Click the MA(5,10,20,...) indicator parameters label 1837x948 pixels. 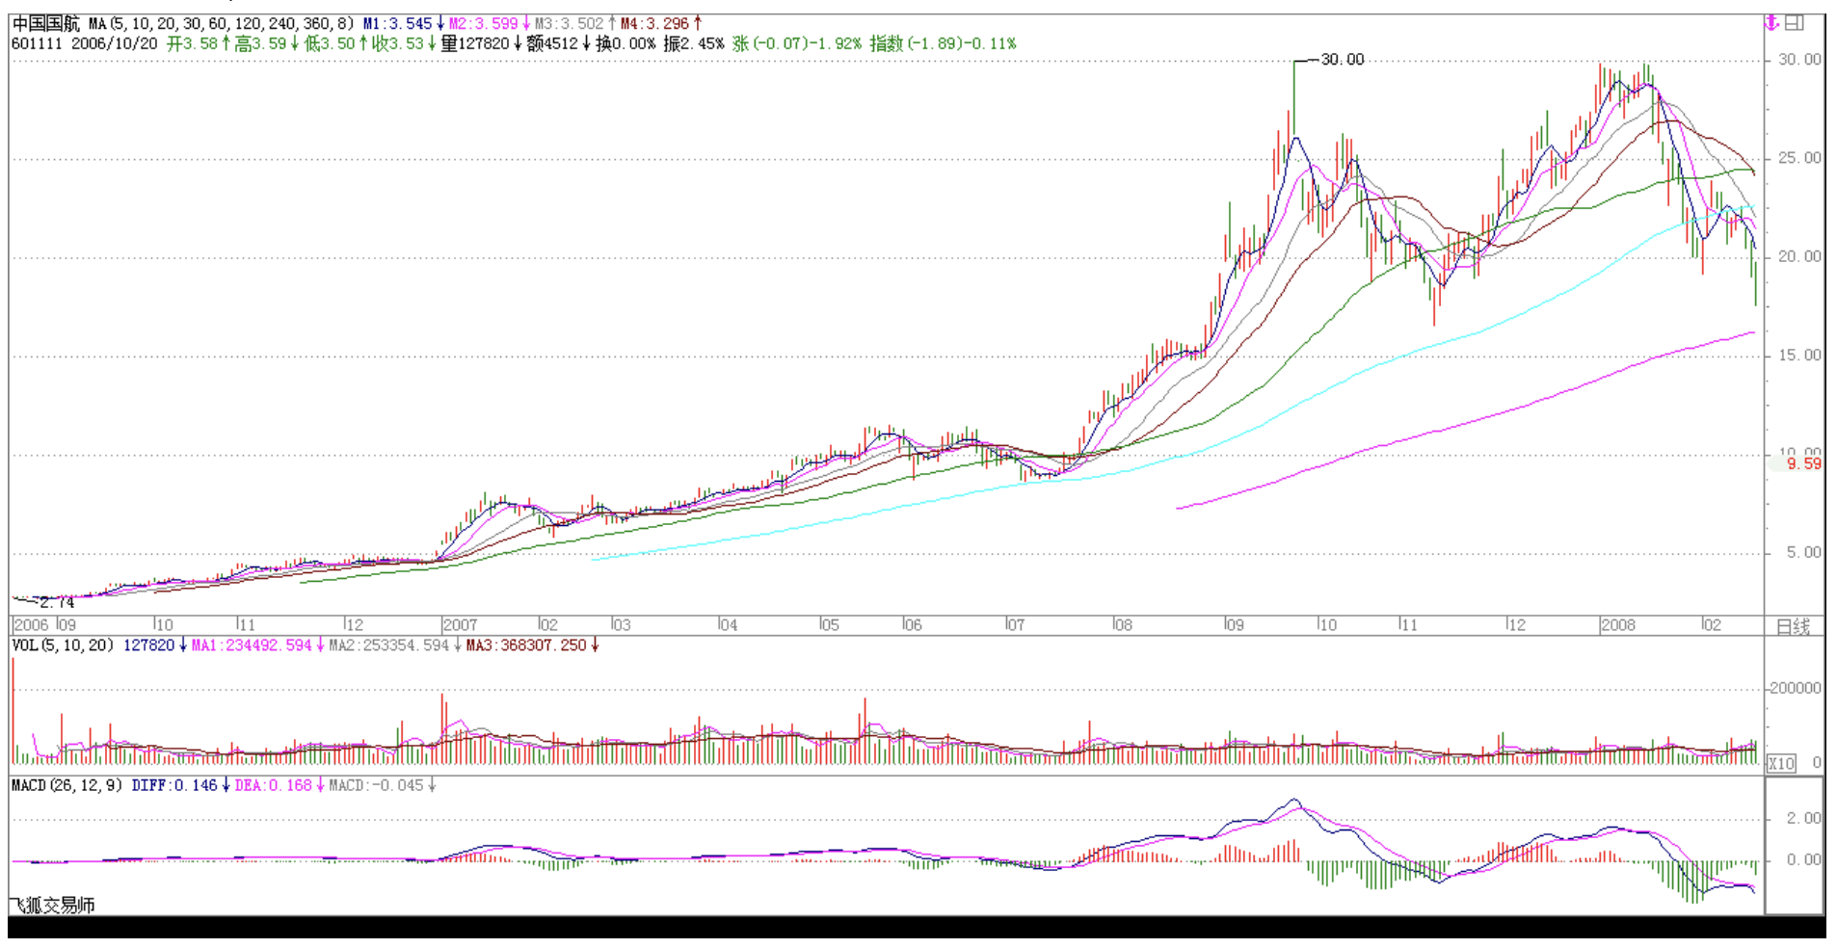tap(221, 23)
